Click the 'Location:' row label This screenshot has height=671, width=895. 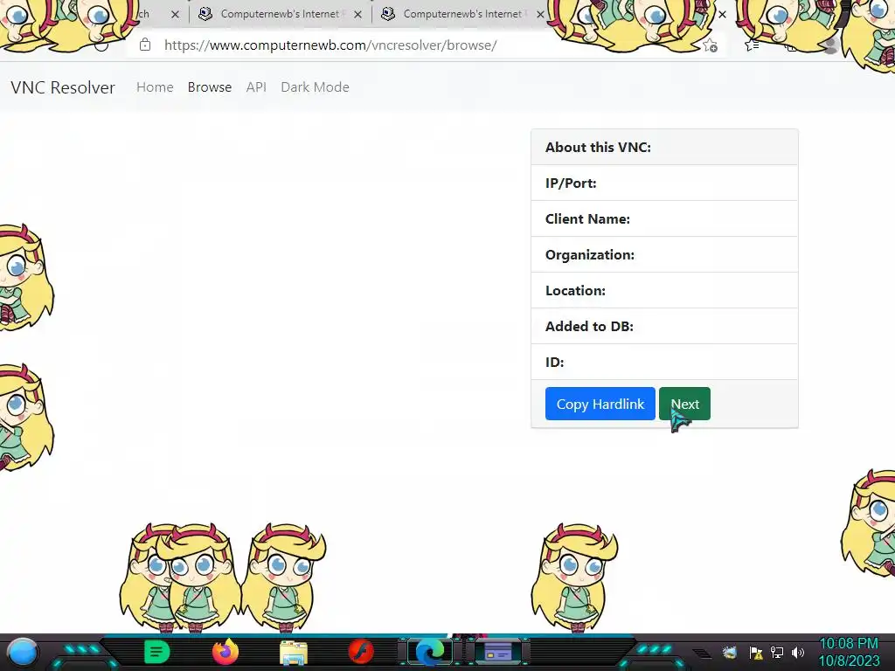575,291
